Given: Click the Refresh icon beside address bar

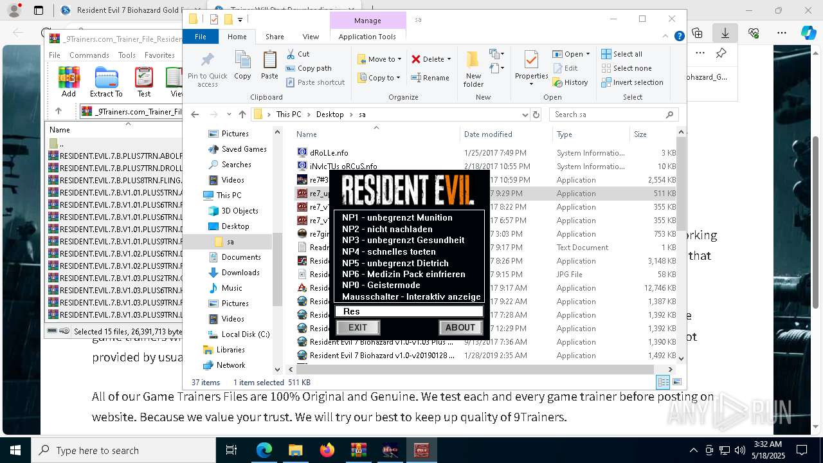Looking at the screenshot, I should pos(536,114).
